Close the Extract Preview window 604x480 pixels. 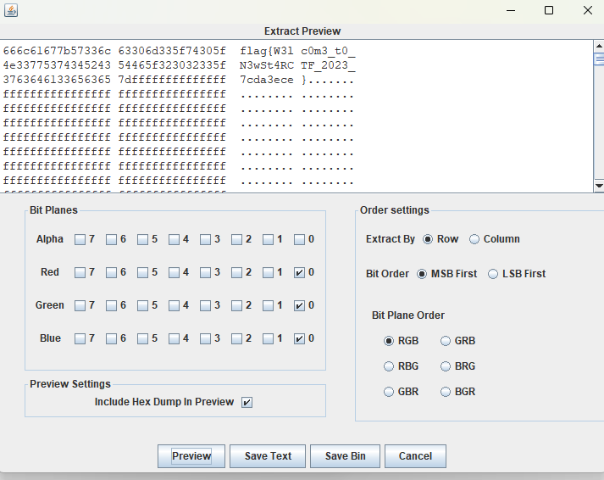pyautogui.click(x=588, y=10)
